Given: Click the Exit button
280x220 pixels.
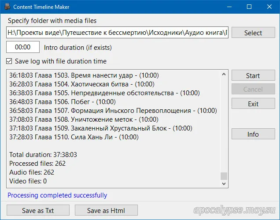Looking at the screenshot, I should (x=253, y=104).
